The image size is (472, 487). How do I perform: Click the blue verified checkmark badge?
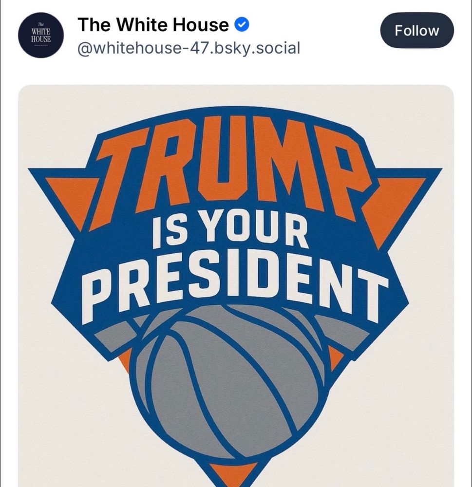242,24
